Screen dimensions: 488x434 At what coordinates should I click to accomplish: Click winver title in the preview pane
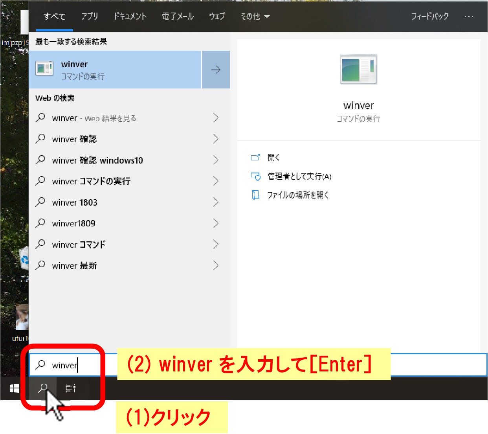pyautogui.click(x=359, y=105)
